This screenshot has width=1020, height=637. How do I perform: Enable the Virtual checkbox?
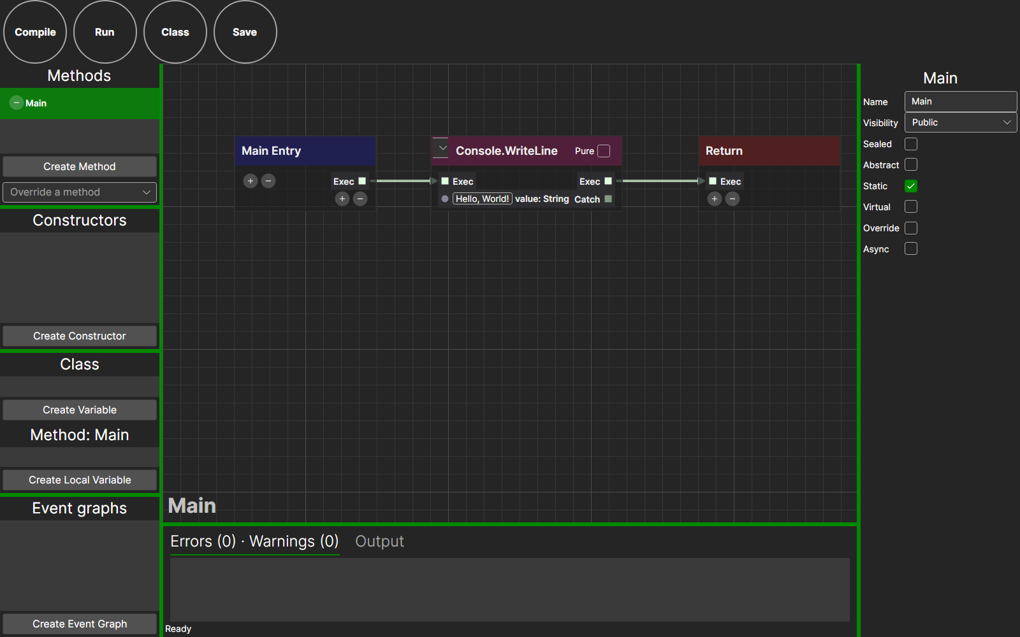click(911, 207)
